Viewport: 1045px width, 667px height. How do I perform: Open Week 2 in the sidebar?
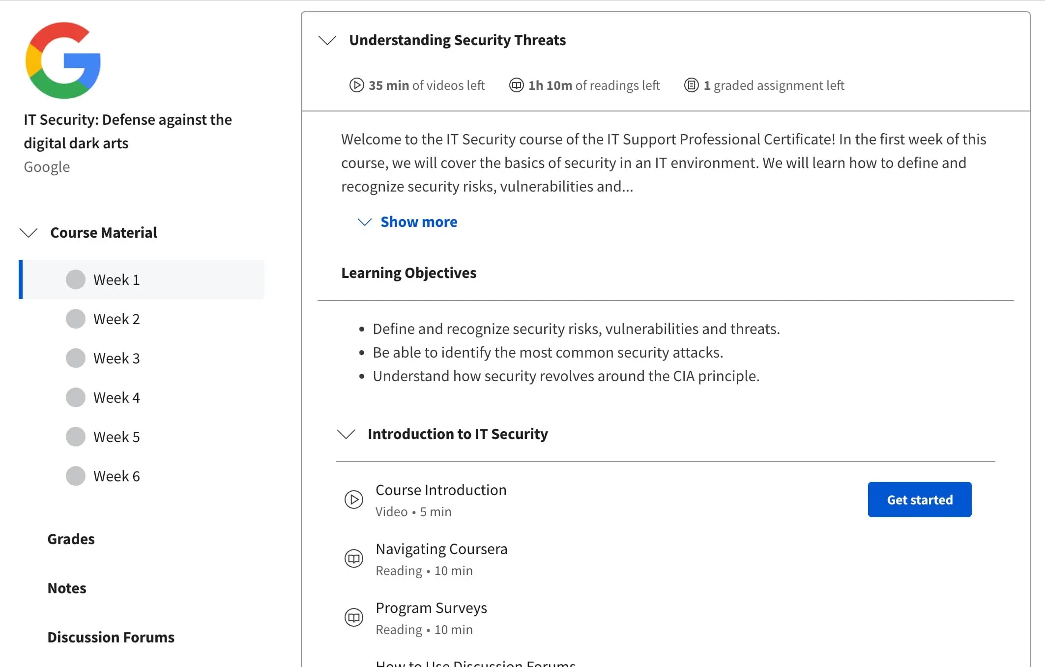pyautogui.click(x=116, y=319)
